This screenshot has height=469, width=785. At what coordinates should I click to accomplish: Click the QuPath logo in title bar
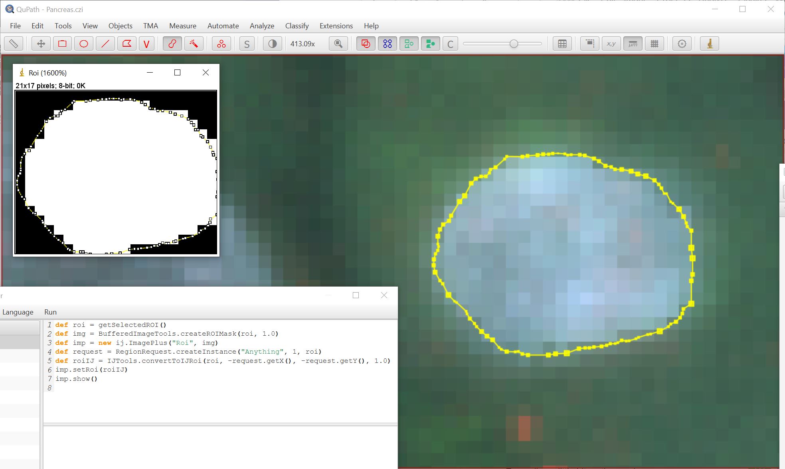[x=9, y=9]
